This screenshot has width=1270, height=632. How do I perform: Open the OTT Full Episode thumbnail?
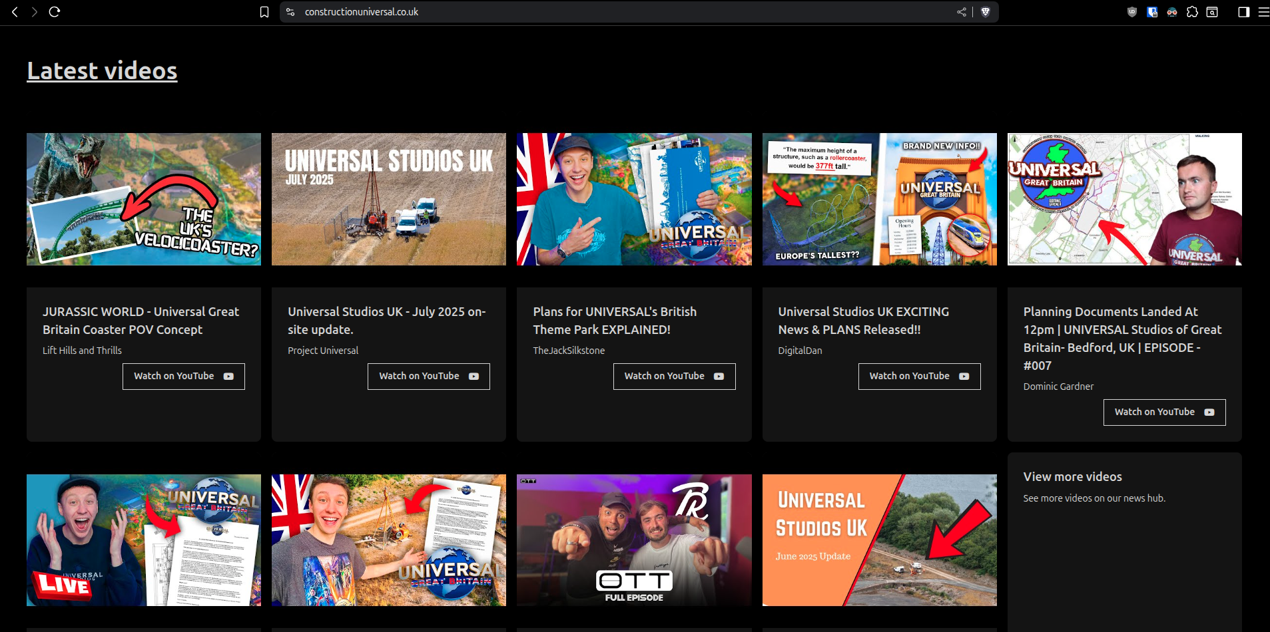click(634, 540)
